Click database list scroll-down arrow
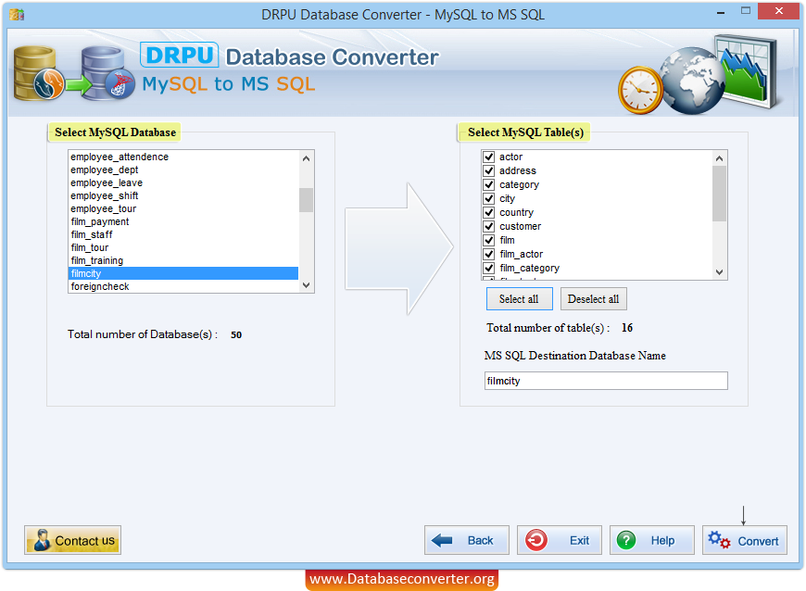This screenshot has height=591, width=806. [x=307, y=285]
